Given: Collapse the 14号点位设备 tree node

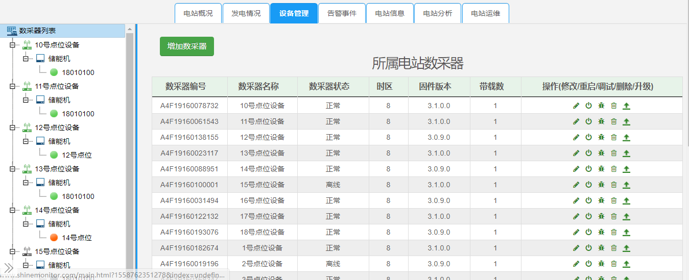Looking at the screenshot, I should [12, 210].
